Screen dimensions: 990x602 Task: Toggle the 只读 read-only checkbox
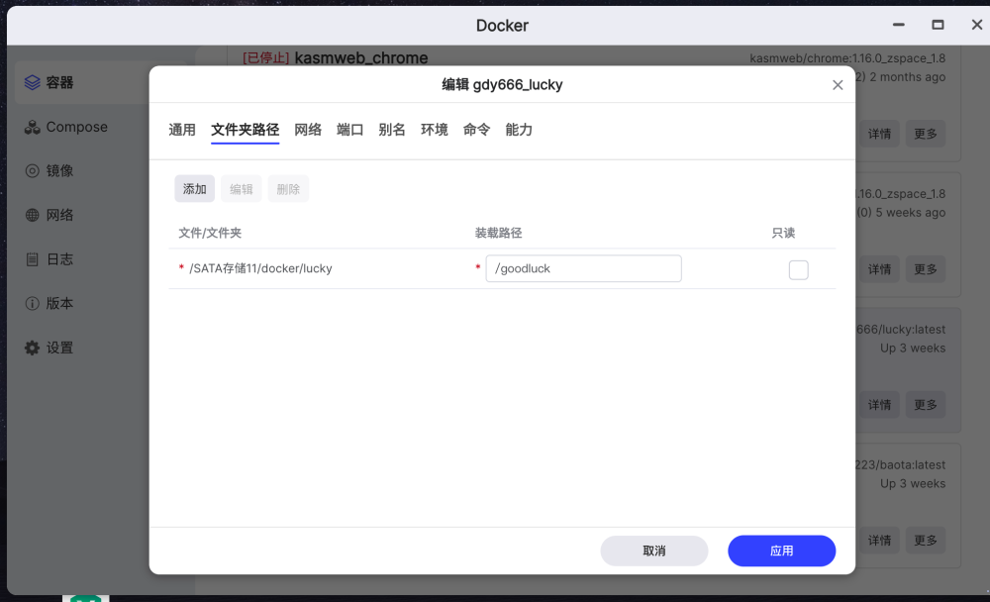point(798,269)
